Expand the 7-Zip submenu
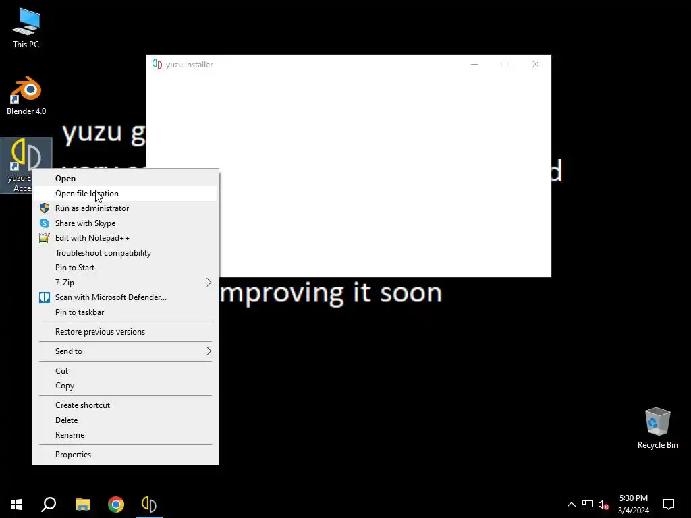 coord(125,283)
